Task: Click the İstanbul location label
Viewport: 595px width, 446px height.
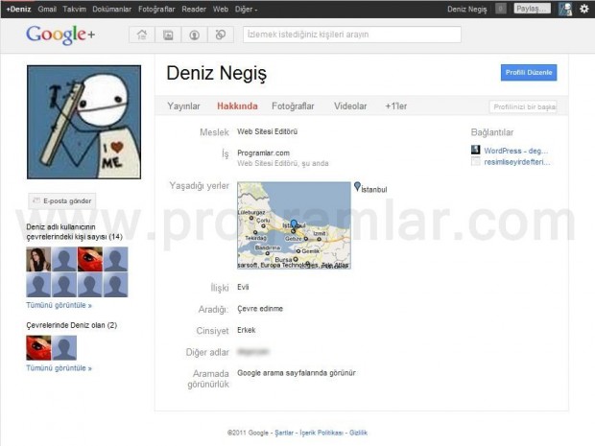Action: 373,189
